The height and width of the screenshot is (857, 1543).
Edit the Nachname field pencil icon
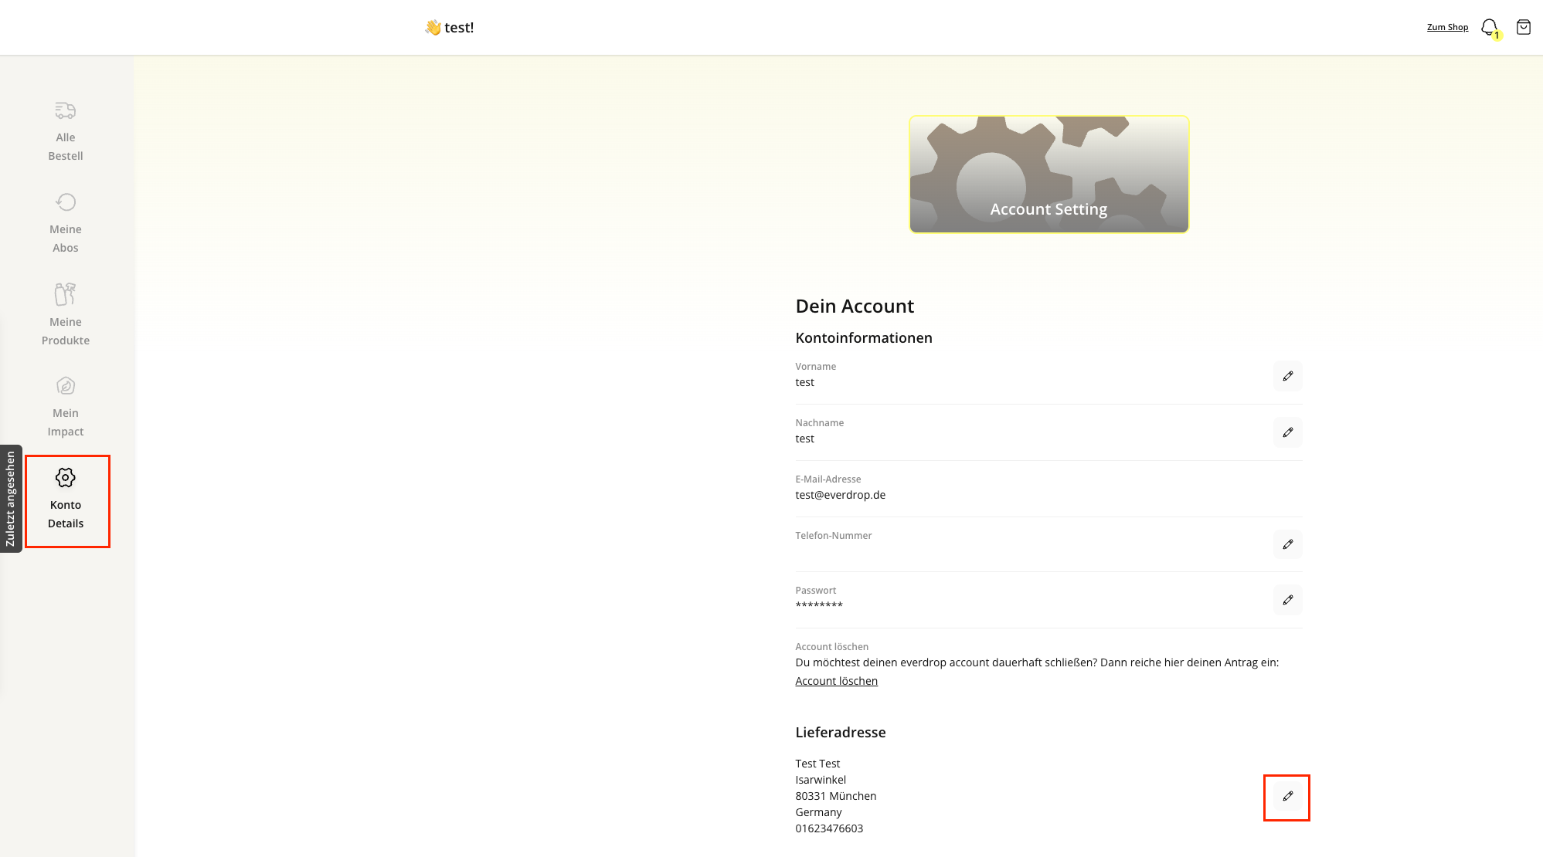click(1287, 432)
